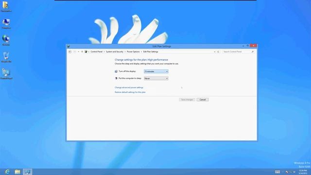Viewport: 311px width, 175px height.
Task: Select 'Power Options' in the breadcrumb
Action: click(133, 52)
